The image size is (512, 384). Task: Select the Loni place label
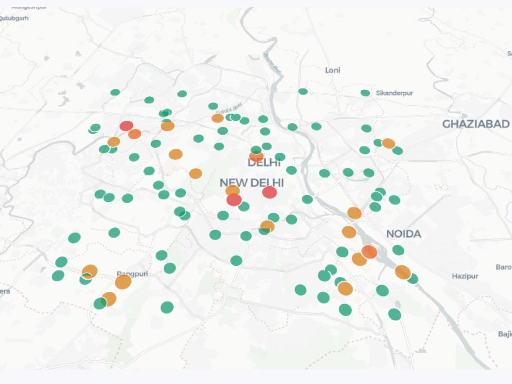coord(332,70)
